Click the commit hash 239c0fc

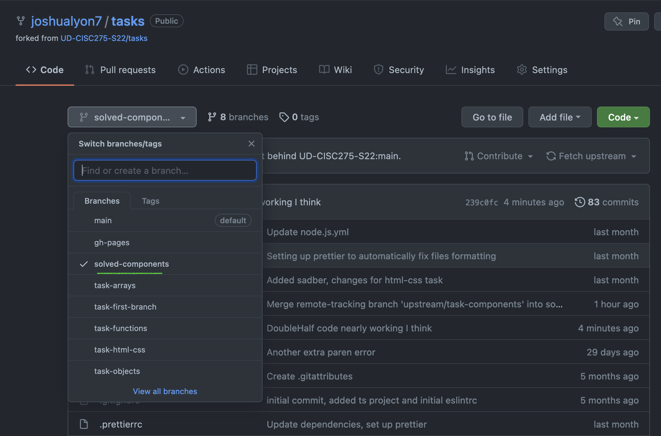482,202
